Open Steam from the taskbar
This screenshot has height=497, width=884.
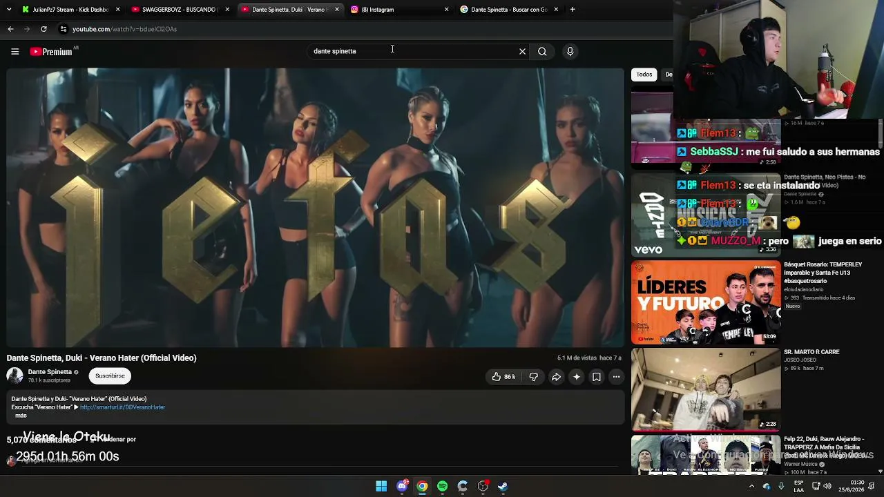503,486
